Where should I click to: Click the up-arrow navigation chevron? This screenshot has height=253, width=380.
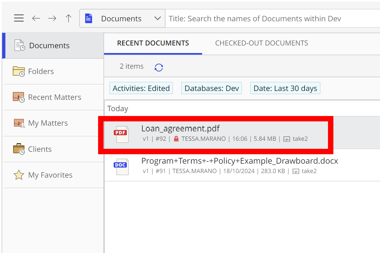pos(68,18)
